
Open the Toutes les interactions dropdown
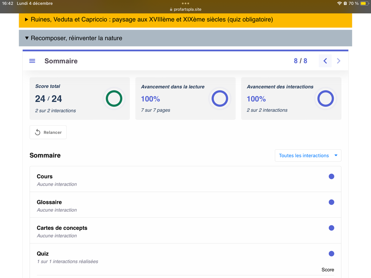[308, 156]
